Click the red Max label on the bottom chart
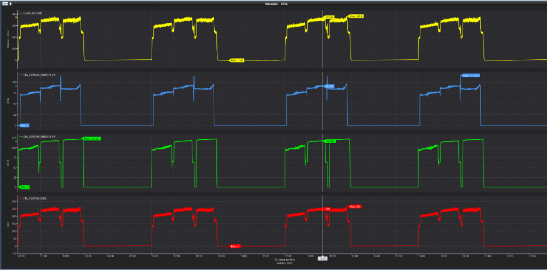 tap(355, 206)
